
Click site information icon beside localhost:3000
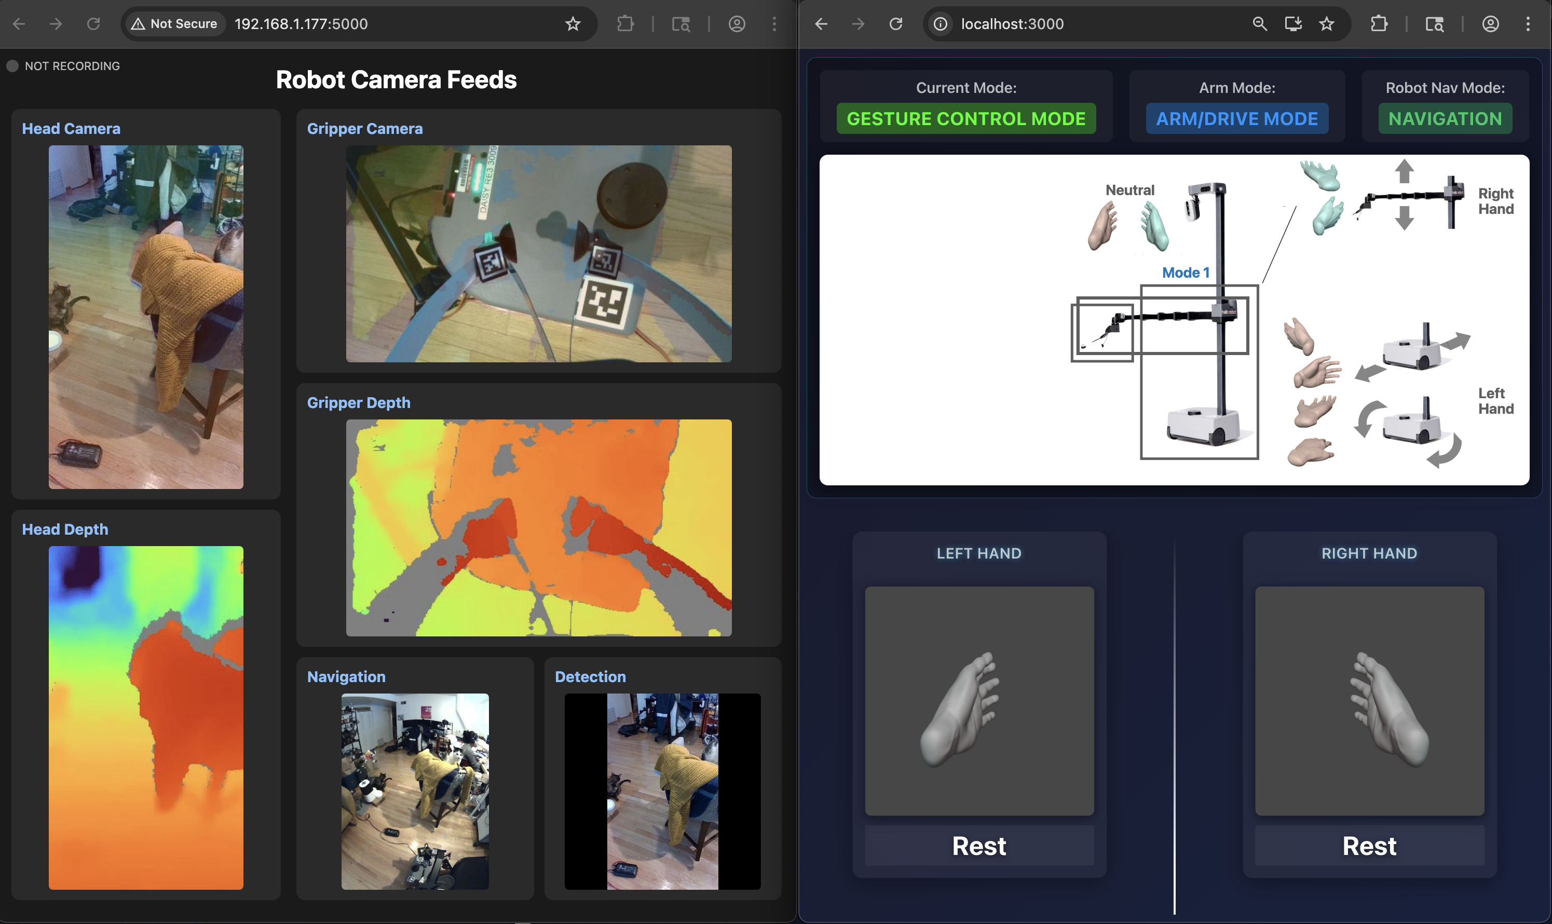[940, 24]
